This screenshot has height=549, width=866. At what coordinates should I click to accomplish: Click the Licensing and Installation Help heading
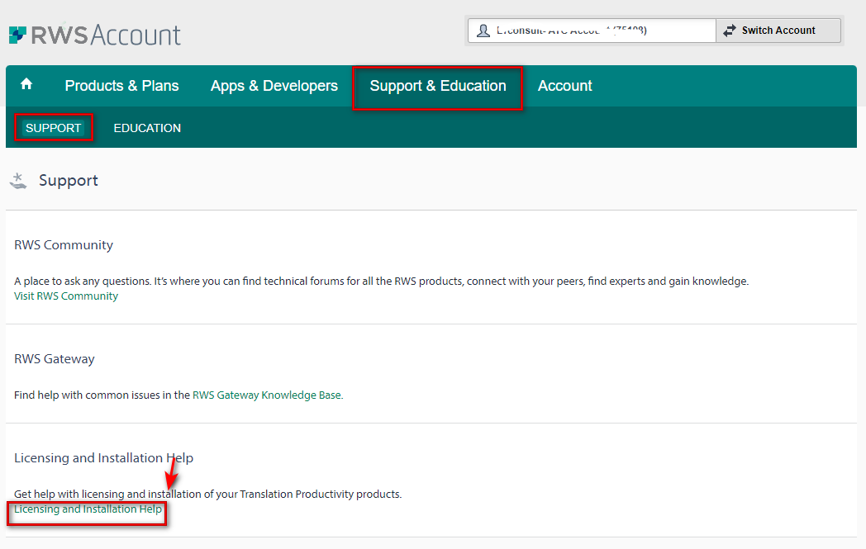click(102, 457)
